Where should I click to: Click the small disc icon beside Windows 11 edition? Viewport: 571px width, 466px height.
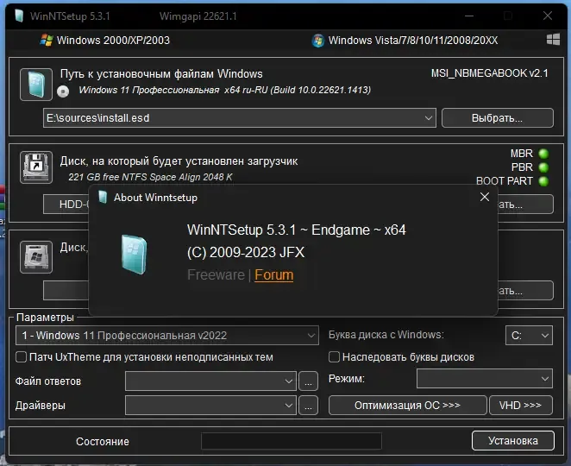[x=63, y=91]
